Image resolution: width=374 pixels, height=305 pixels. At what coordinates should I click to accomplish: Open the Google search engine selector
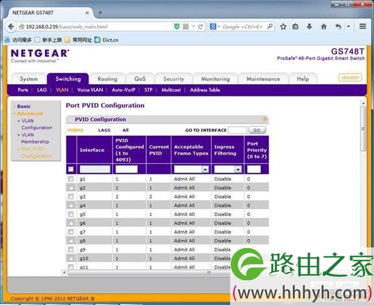(215, 26)
